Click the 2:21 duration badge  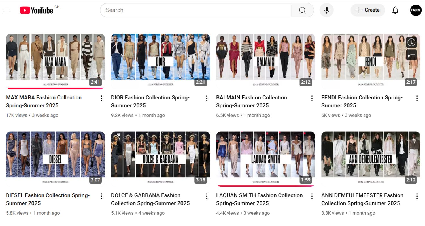point(201,82)
